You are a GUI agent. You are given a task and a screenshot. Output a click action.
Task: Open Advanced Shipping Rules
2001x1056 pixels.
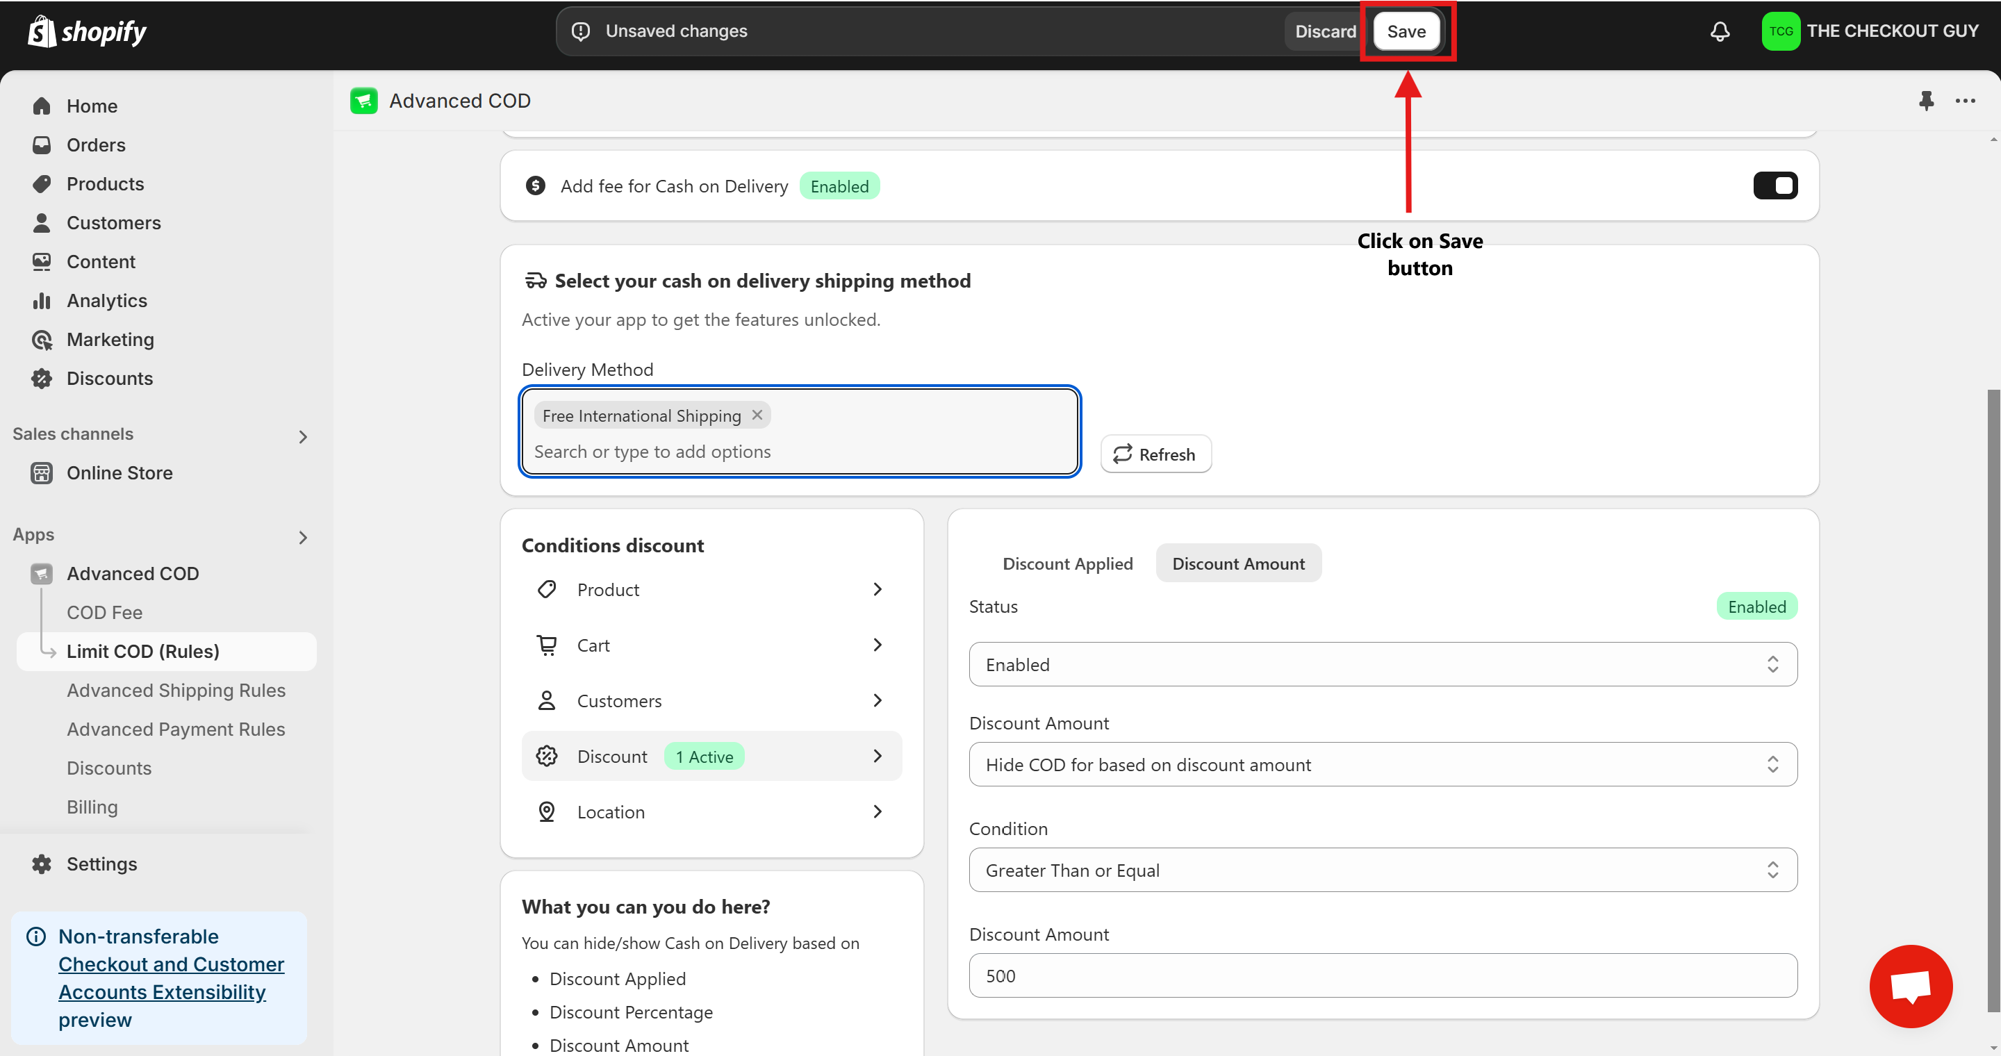click(176, 691)
